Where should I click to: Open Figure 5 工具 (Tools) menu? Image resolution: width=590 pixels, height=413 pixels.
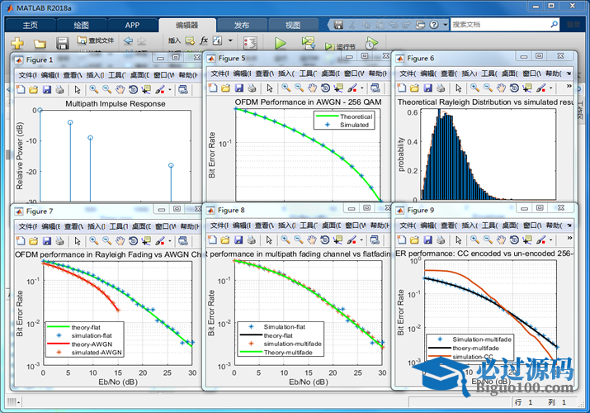[308, 74]
